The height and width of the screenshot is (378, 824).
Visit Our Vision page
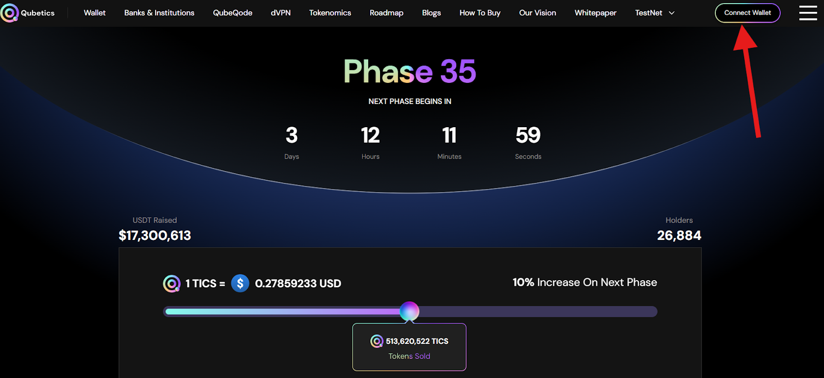538,13
